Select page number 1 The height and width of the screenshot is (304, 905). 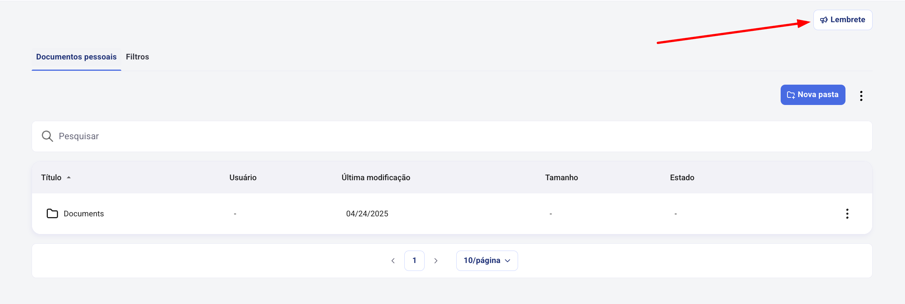point(414,261)
